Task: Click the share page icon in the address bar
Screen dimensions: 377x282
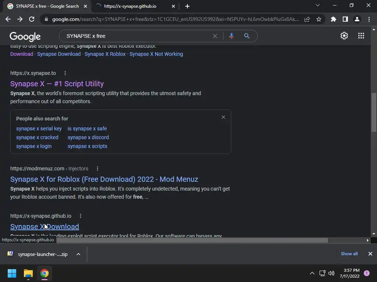Action: [x=307, y=19]
